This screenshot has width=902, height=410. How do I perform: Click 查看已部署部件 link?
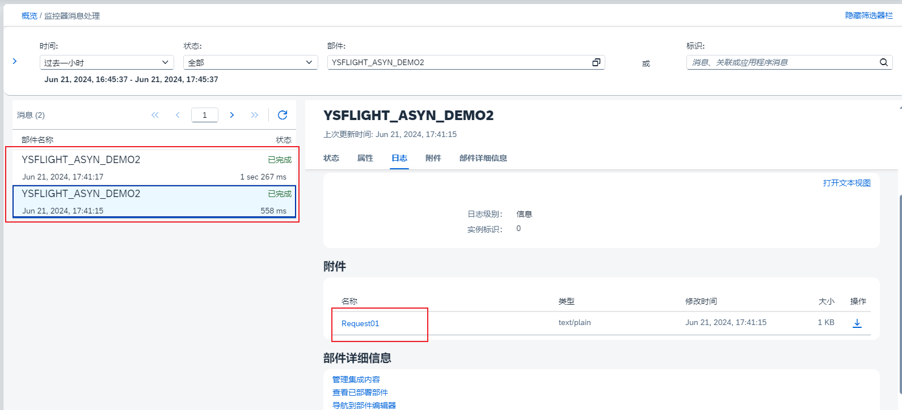360,392
